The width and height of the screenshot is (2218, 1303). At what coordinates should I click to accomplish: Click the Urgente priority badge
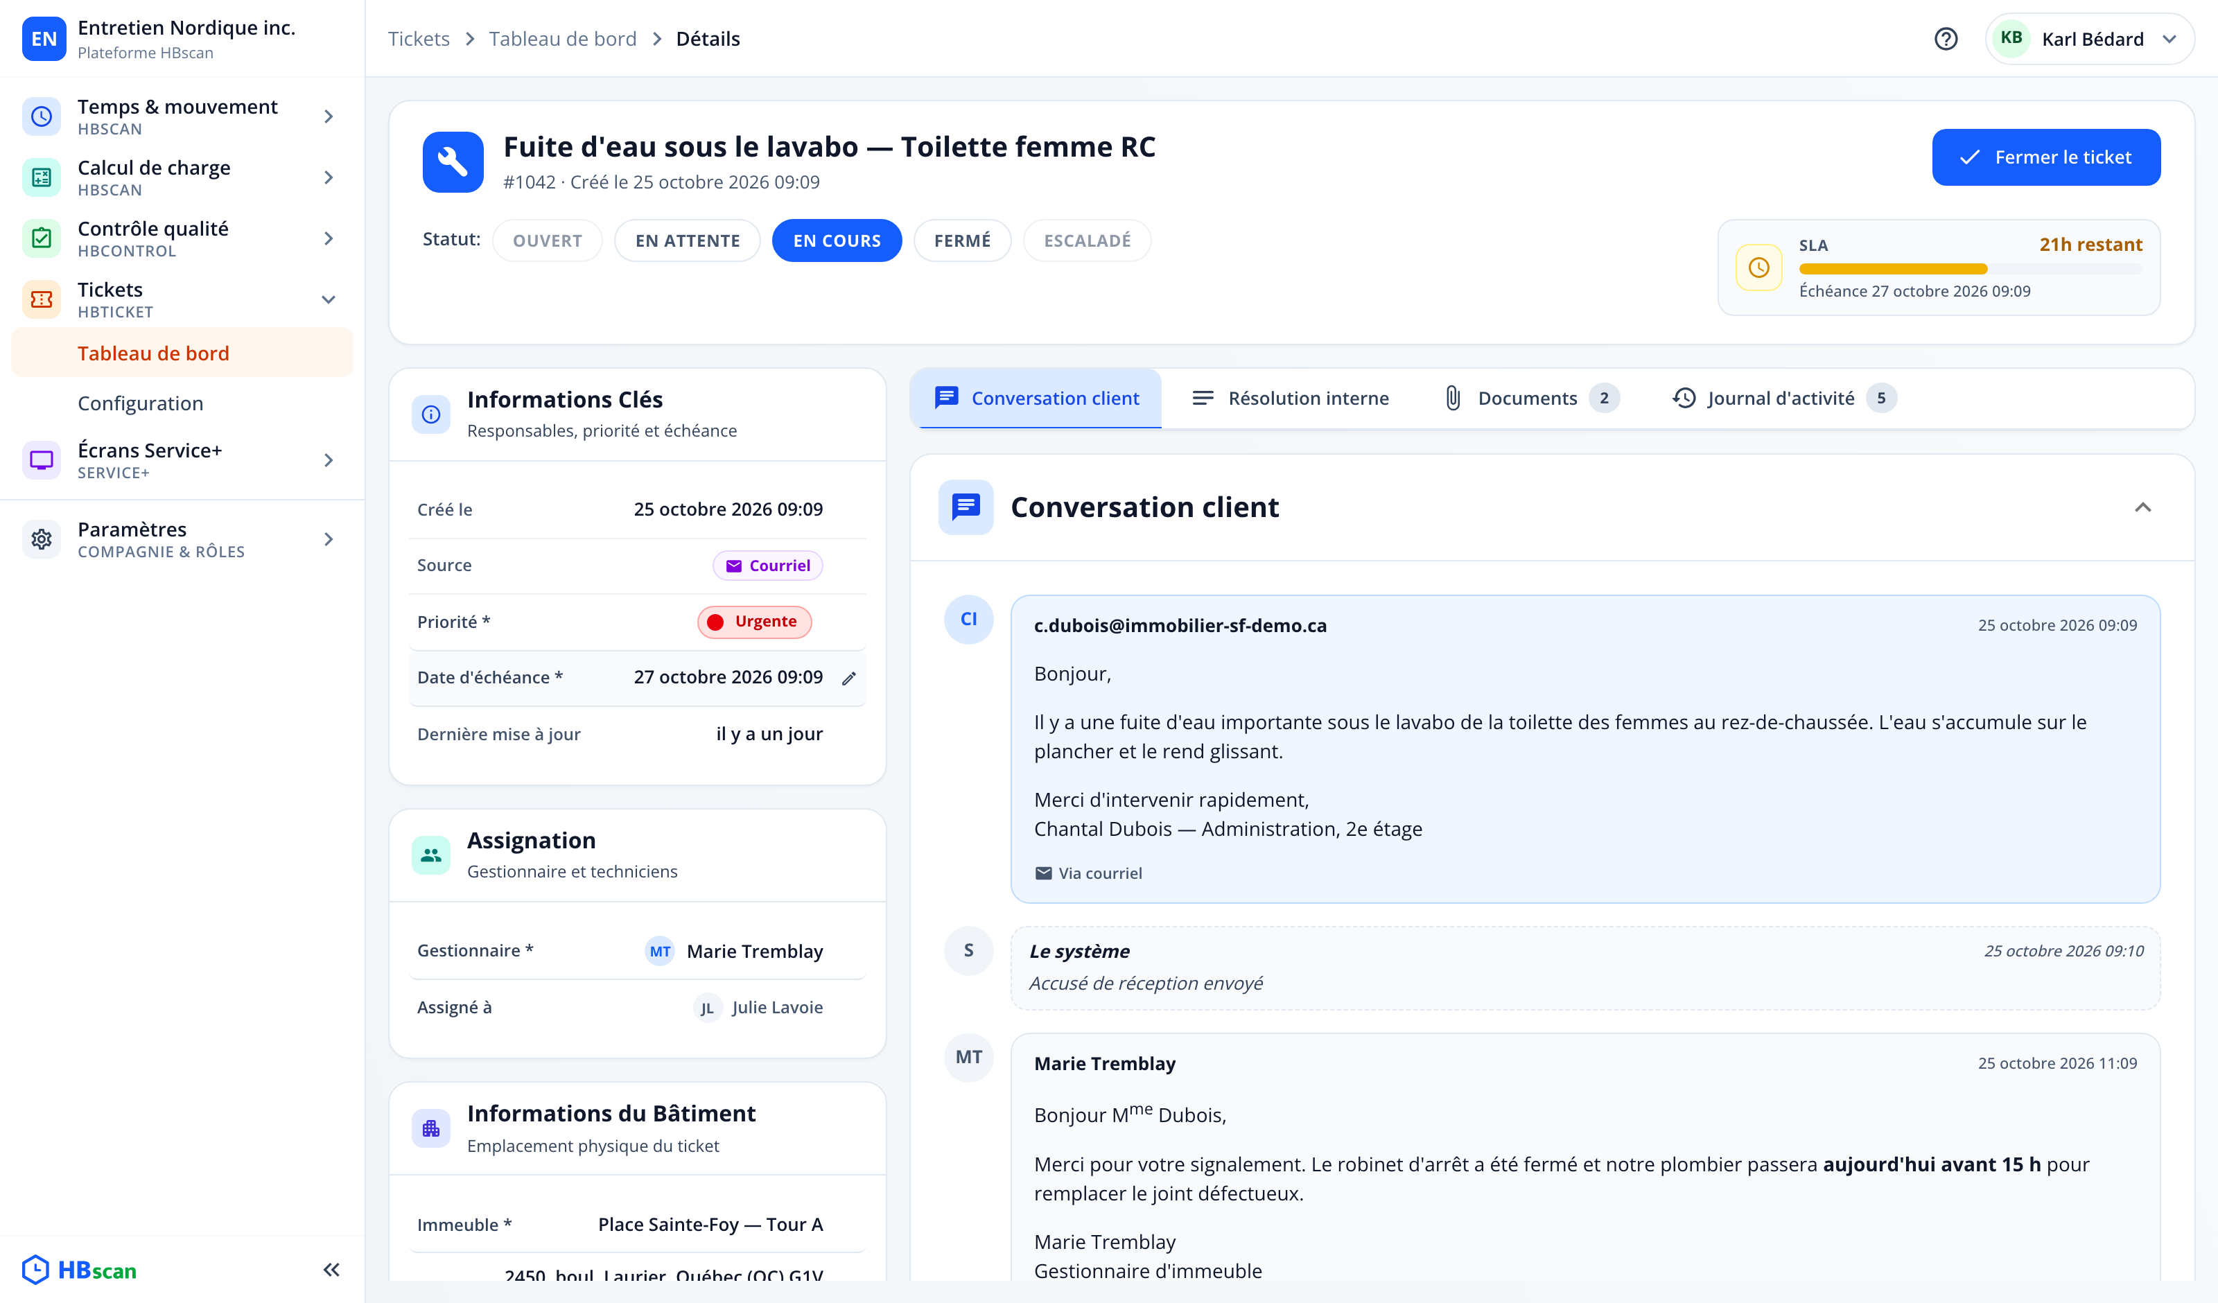[x=754, y=622]
